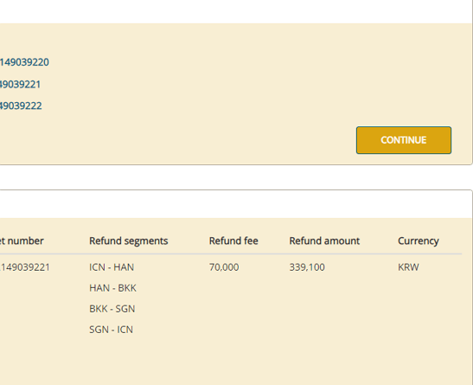Click the ticket number column header
The image size is (473, 385).
click(x=22, y=241)
